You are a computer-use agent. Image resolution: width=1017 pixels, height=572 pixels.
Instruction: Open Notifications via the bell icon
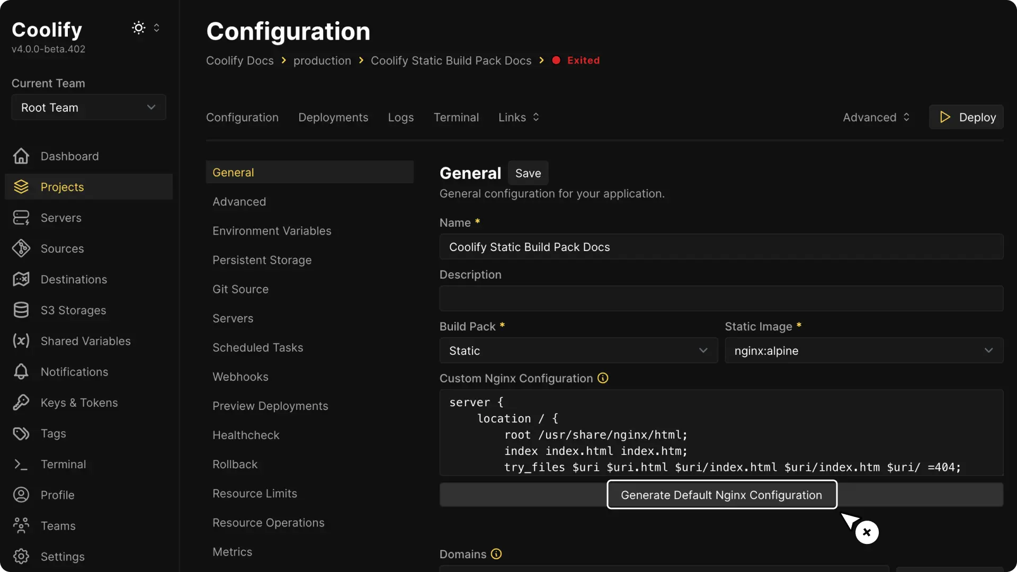[21, 372]
